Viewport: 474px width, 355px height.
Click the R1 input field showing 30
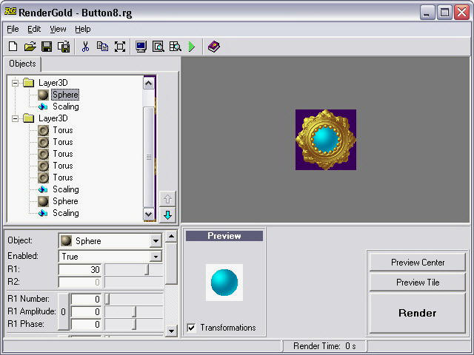tap(80, 269)
